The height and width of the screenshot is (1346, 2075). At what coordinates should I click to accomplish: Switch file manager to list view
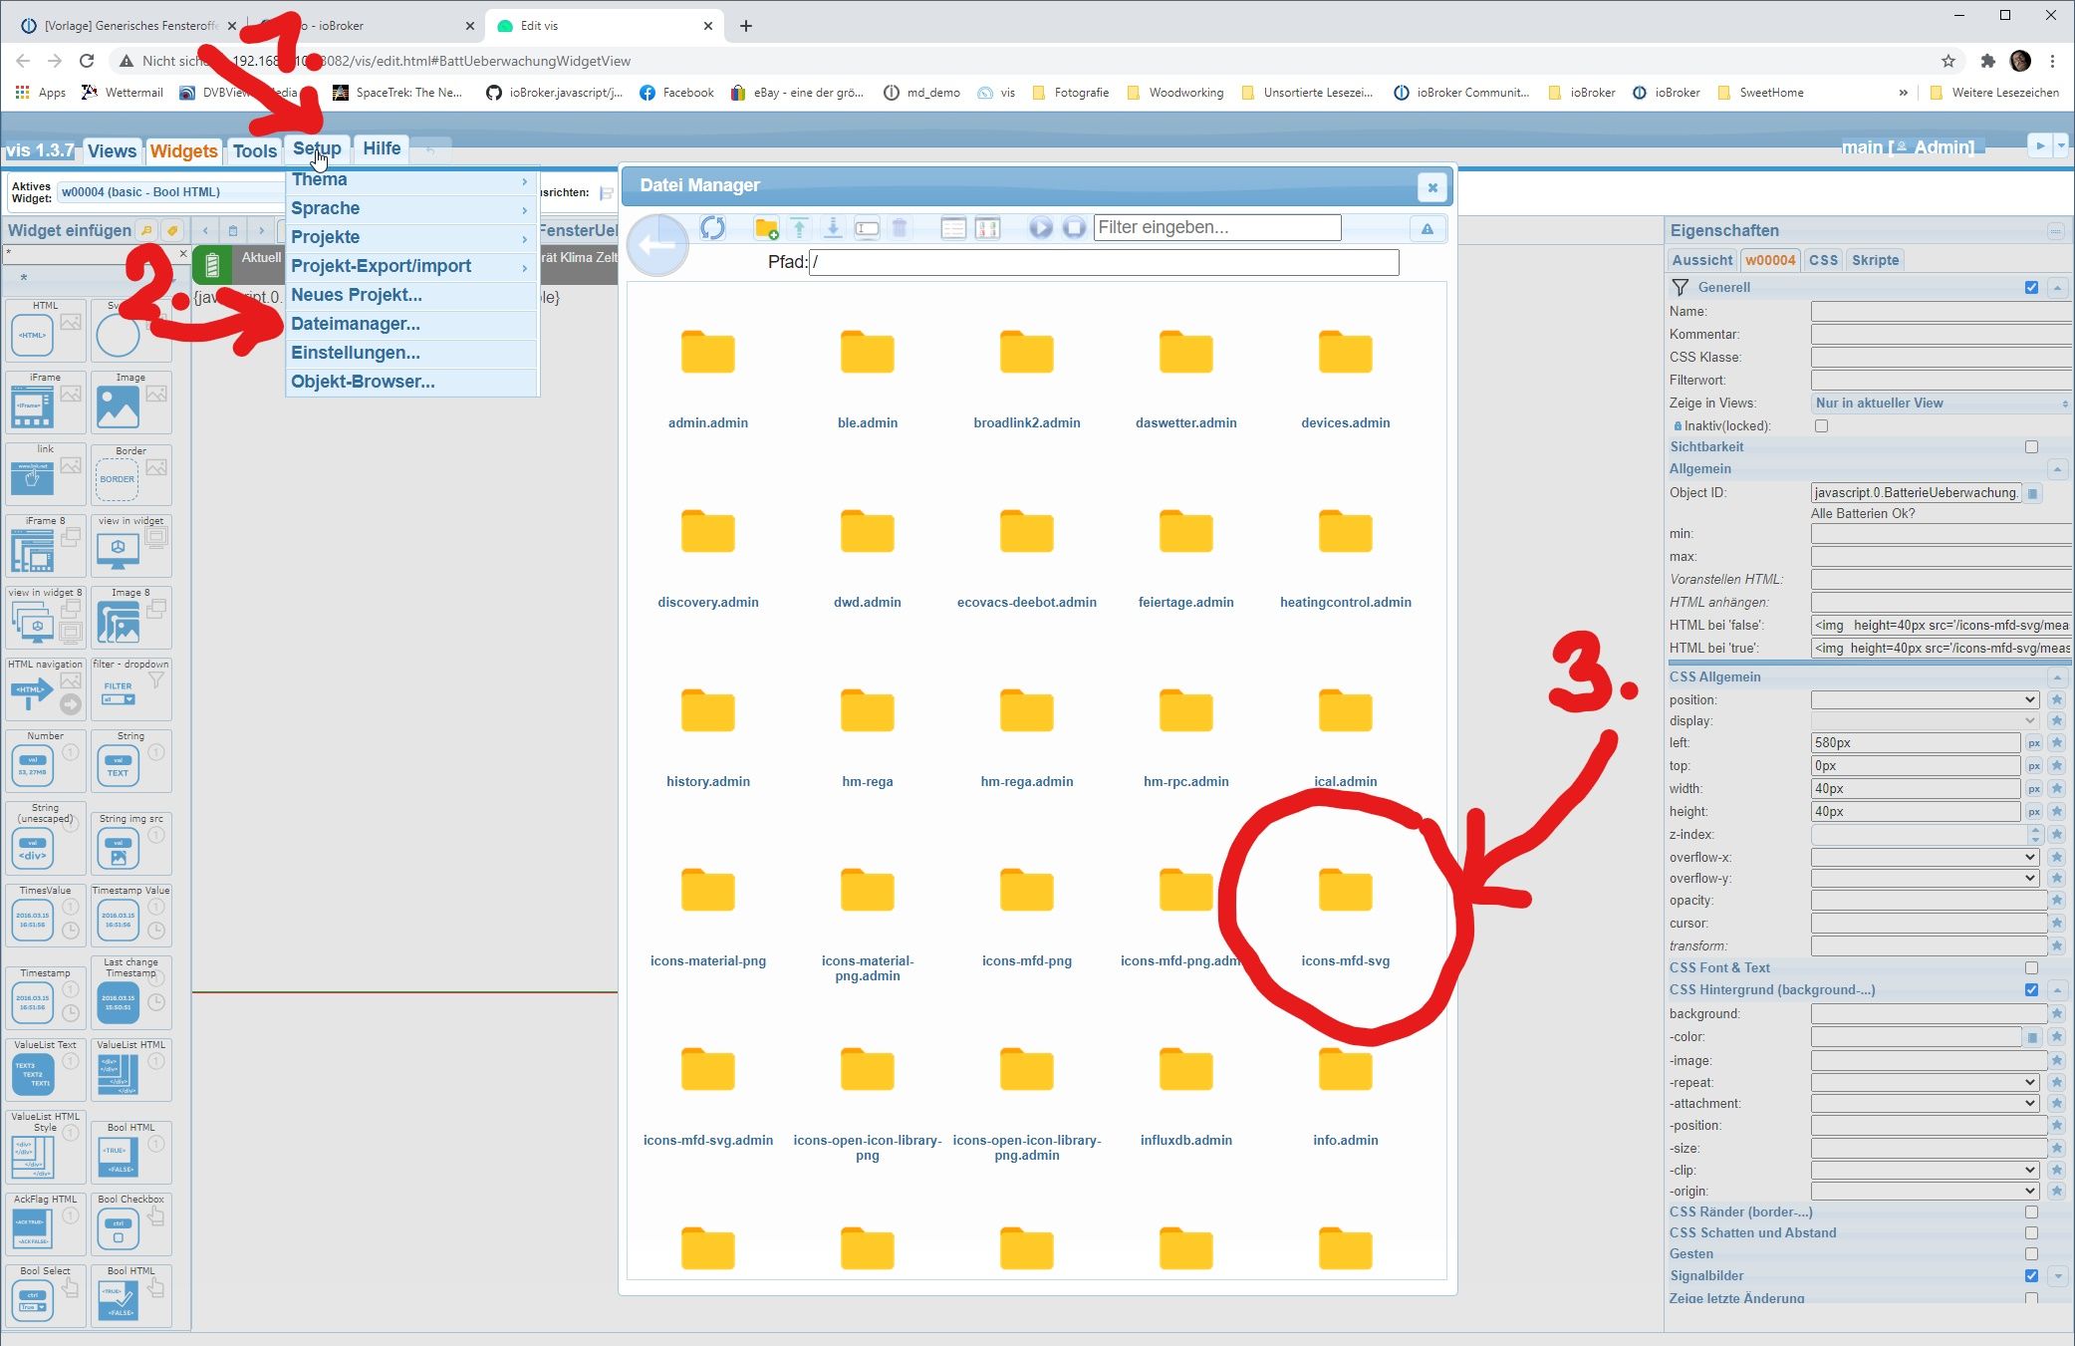953,228
